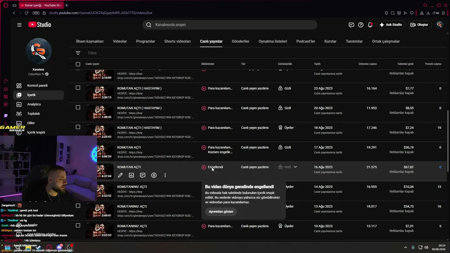Image resolution: width=450 pixels, height=253 pixels.
Task: Open thumbnail of the 3:26:15 stream
Action: click(x=99, y=92)
